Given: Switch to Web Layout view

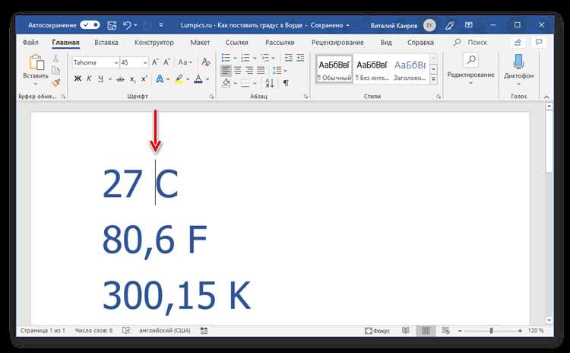Looking at the screenshot, I should coord(445,330).
